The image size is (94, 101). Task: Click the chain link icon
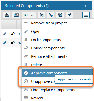[51, 15]
